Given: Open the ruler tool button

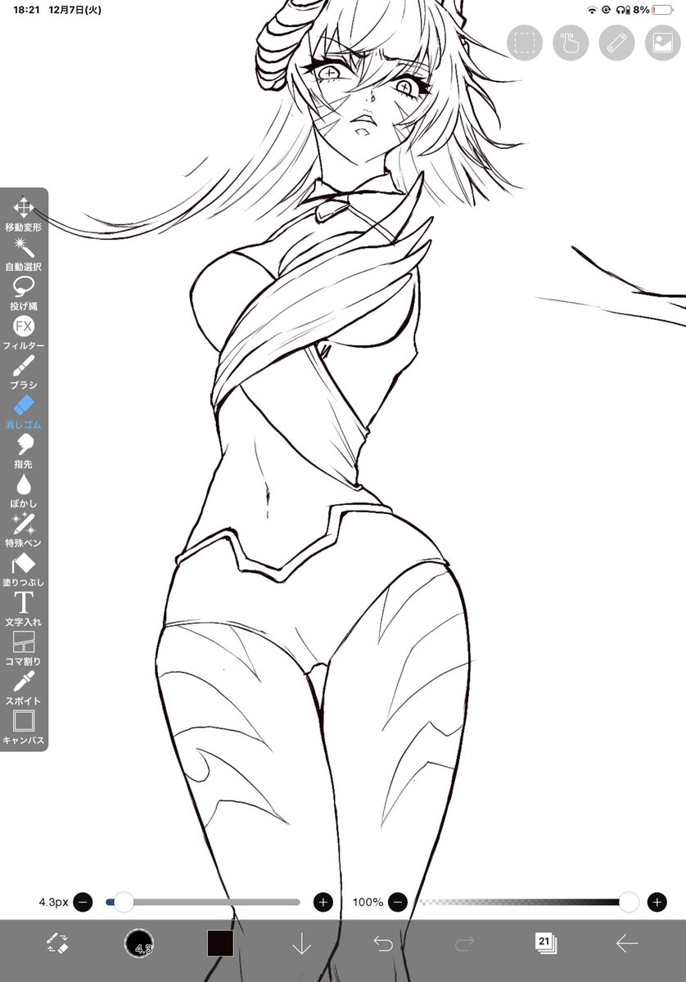Looking at the screenshot, I should 616,43.
